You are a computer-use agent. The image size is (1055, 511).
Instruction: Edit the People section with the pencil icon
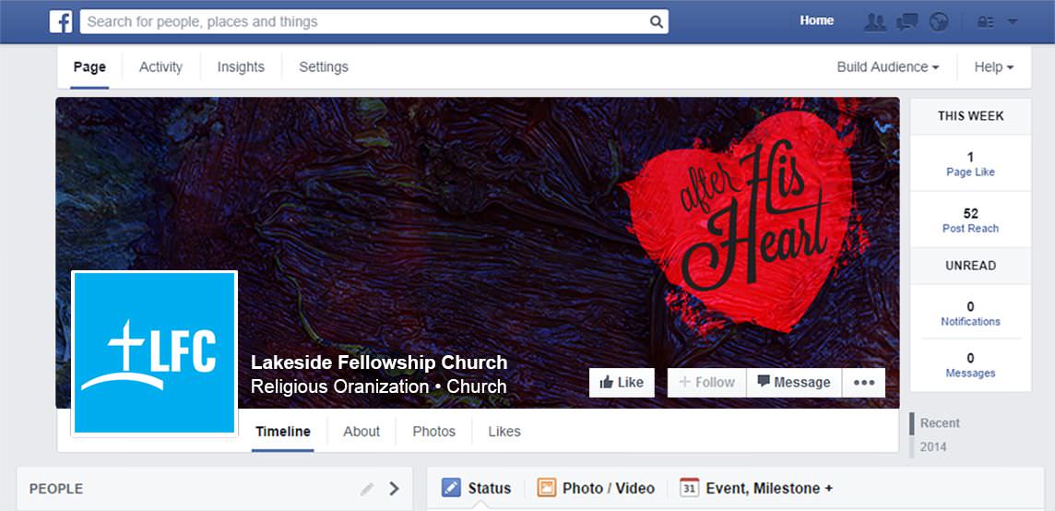coord(367,489)
